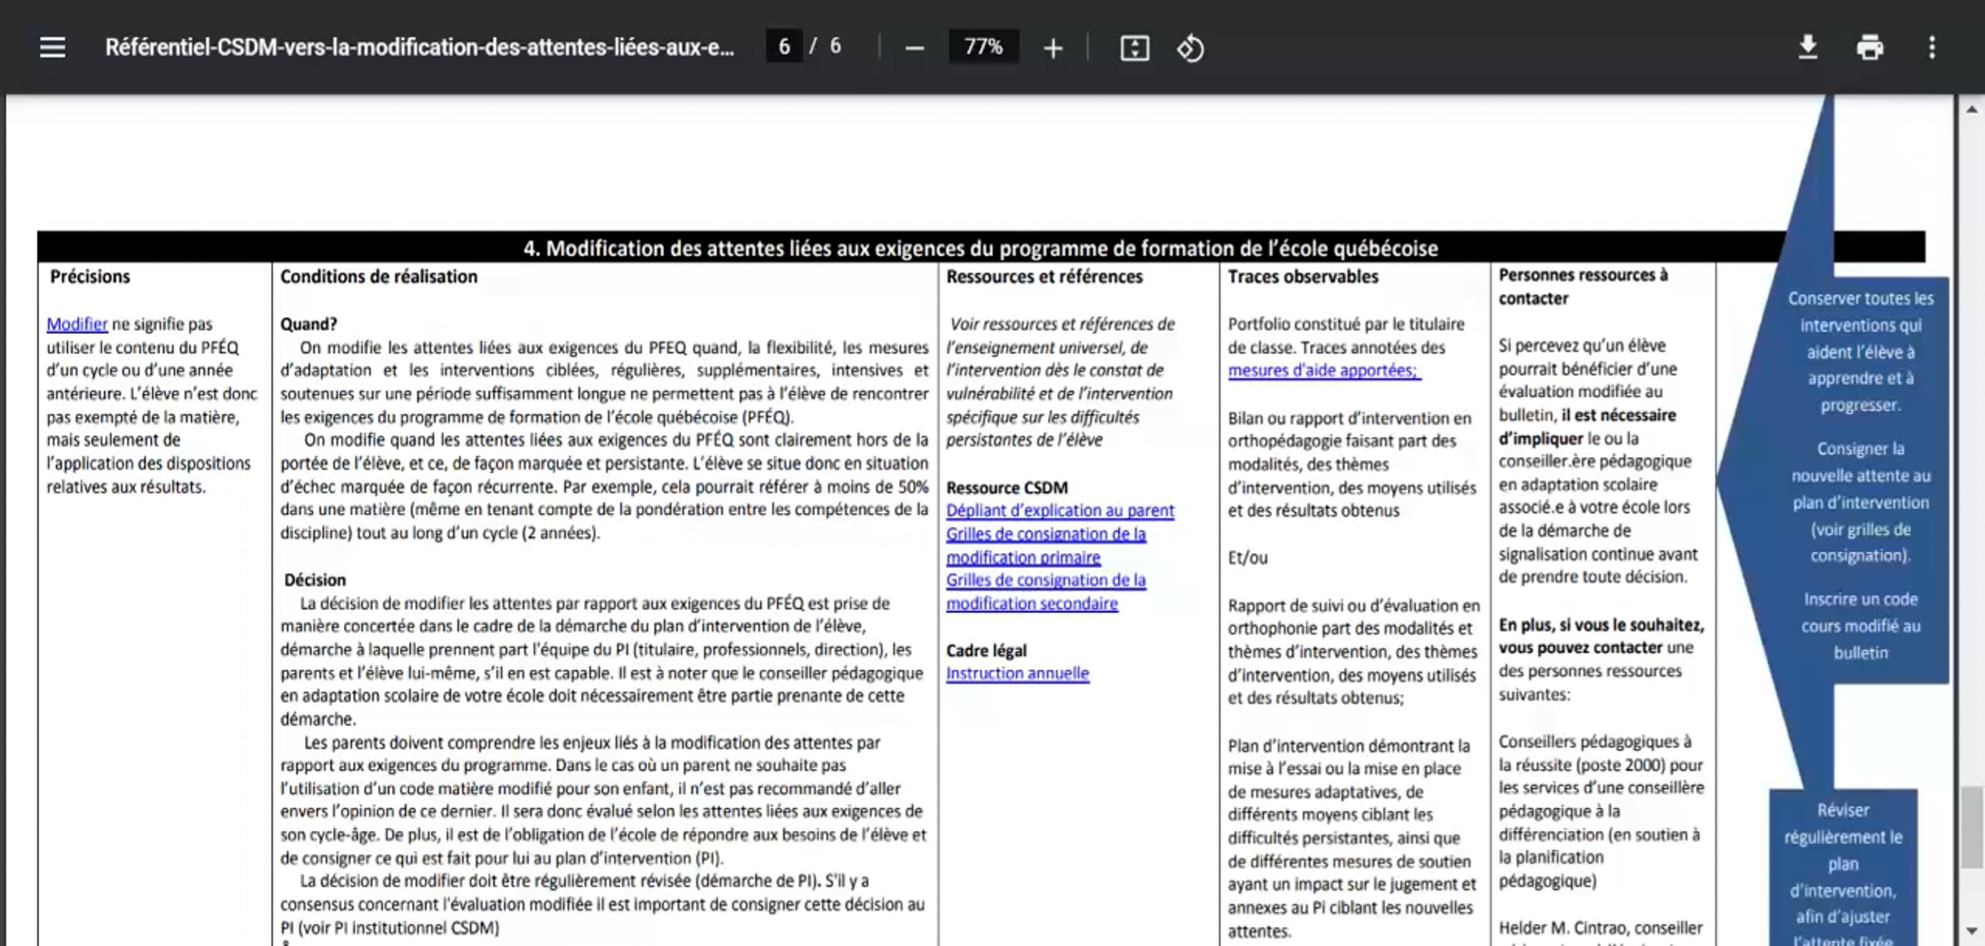1985x946 pixels.
Task: Open Grilles de consignation modification primaire link
Action: pos(1046,546)
